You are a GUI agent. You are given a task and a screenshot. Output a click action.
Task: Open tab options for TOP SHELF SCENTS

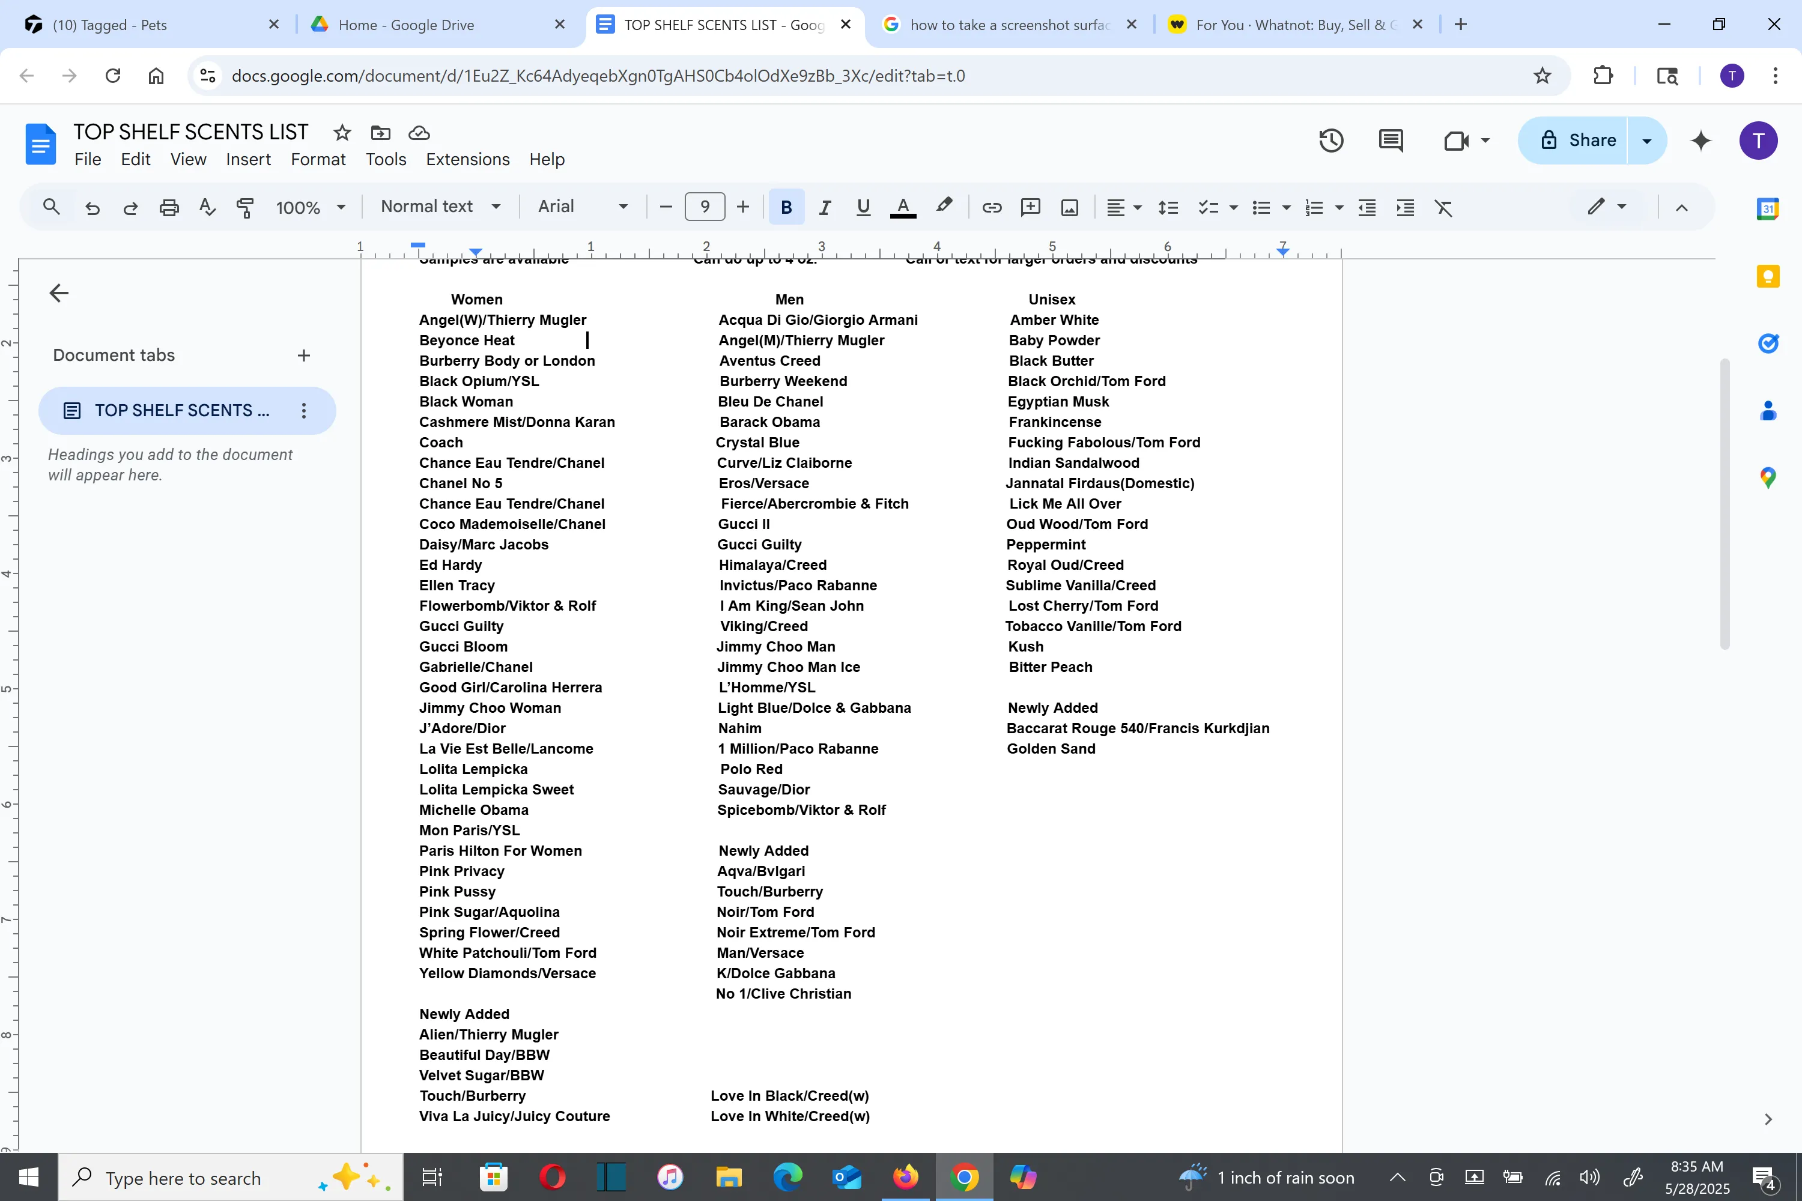click(x=303, y=411)
